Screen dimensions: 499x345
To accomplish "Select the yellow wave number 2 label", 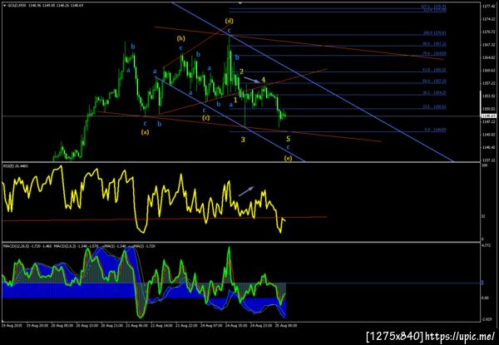I will 241,71.
